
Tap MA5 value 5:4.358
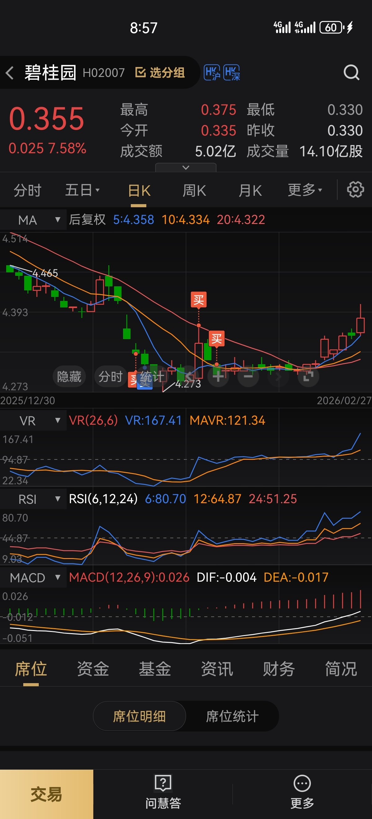coord(133,219)
